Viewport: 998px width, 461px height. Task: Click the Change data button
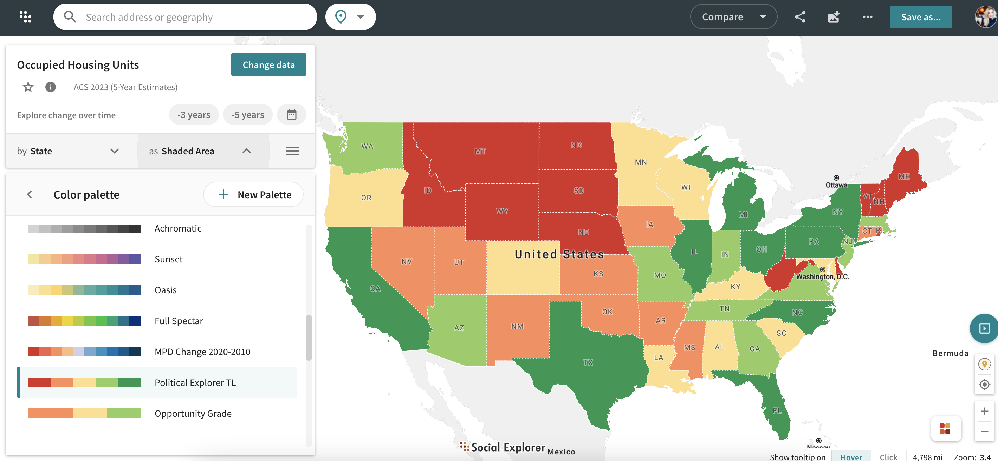click(268, 64)
